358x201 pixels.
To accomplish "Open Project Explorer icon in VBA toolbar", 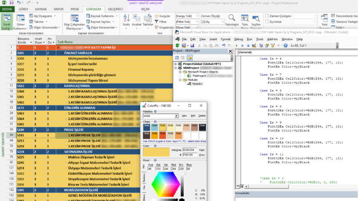I will click(261, 46).
